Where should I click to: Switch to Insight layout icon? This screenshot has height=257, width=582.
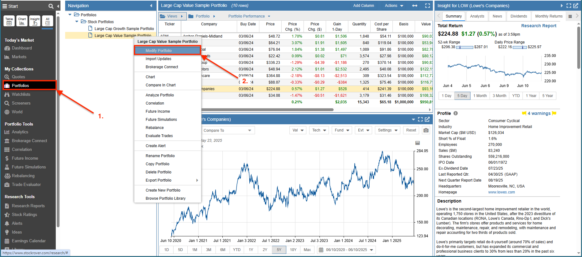(x=35, y=21)
